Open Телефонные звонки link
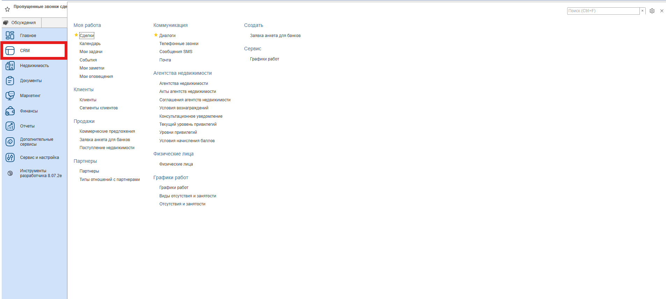Image resolution: width=666 pixels, height=299 pixels. coord(178,44)
